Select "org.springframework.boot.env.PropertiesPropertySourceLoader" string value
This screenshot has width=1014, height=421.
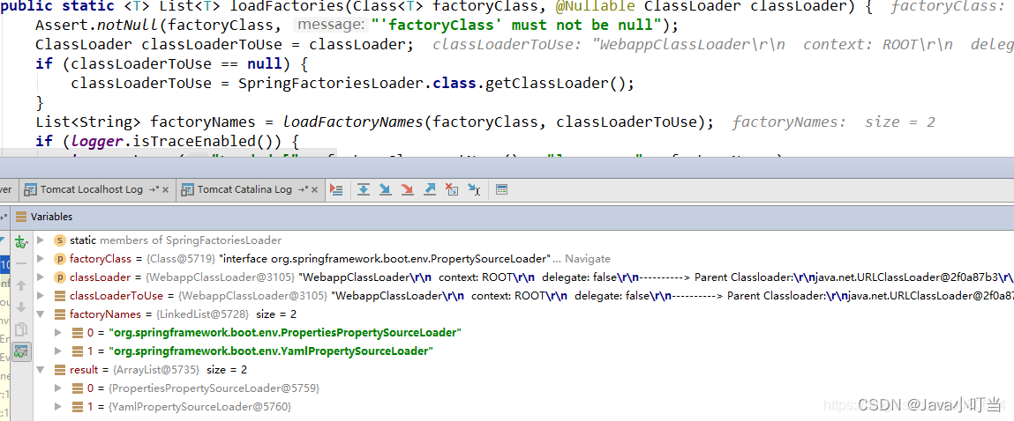coord(285,333)
